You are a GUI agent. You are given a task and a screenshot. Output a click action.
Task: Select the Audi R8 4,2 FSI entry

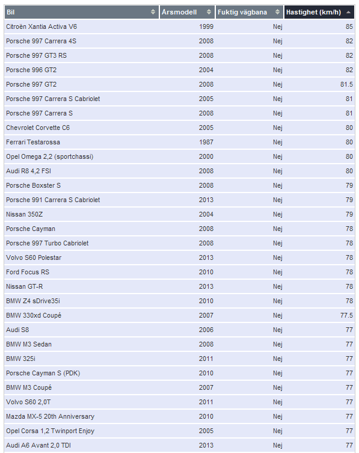[x=179, y=171]
